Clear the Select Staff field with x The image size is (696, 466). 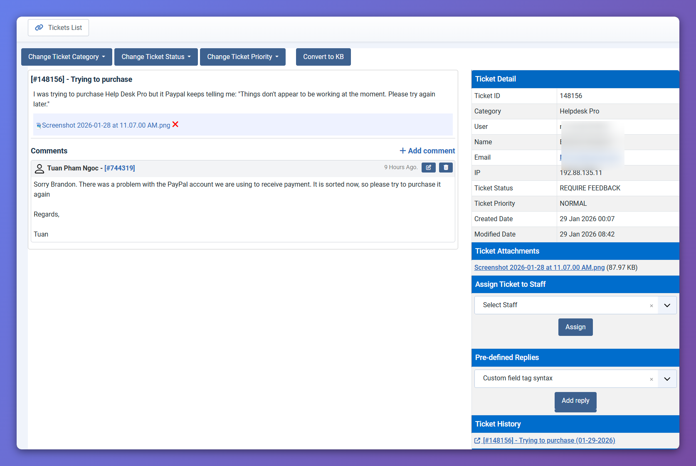click(651, 306)
